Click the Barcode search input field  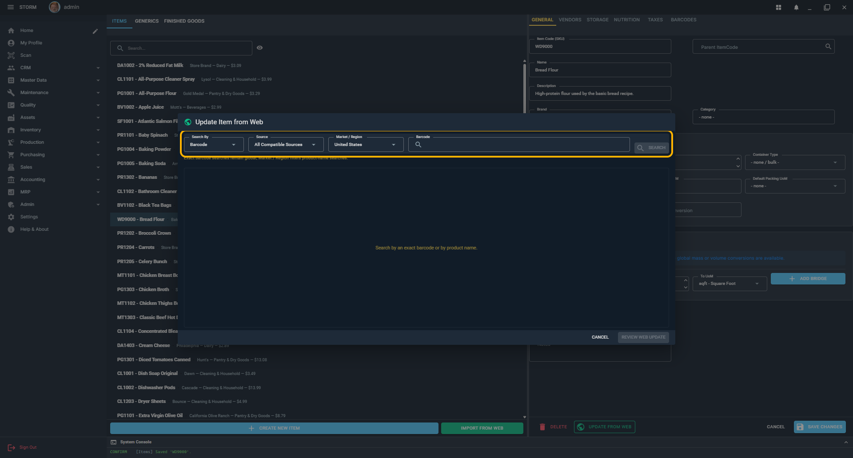pos(519,145)
